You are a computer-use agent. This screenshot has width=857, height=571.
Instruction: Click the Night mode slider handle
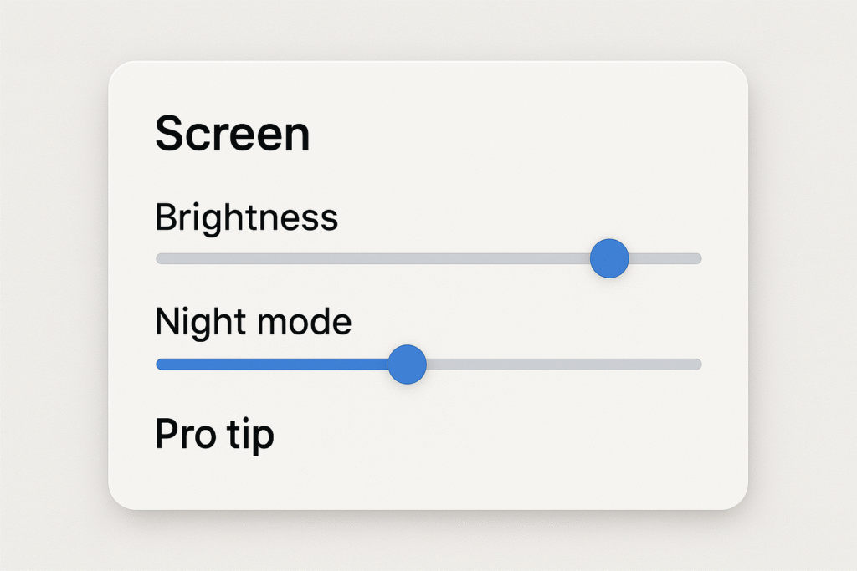(x=408, y=365)
